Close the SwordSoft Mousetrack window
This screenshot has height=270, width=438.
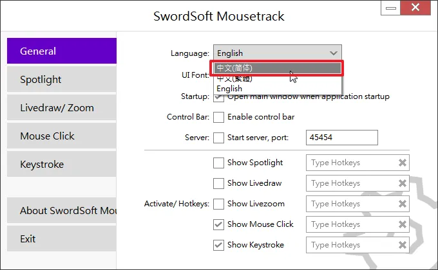[415, 8]
